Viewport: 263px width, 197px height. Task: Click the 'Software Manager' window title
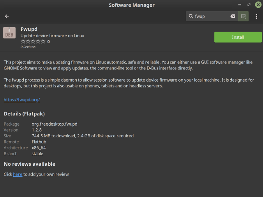point(132,5)
